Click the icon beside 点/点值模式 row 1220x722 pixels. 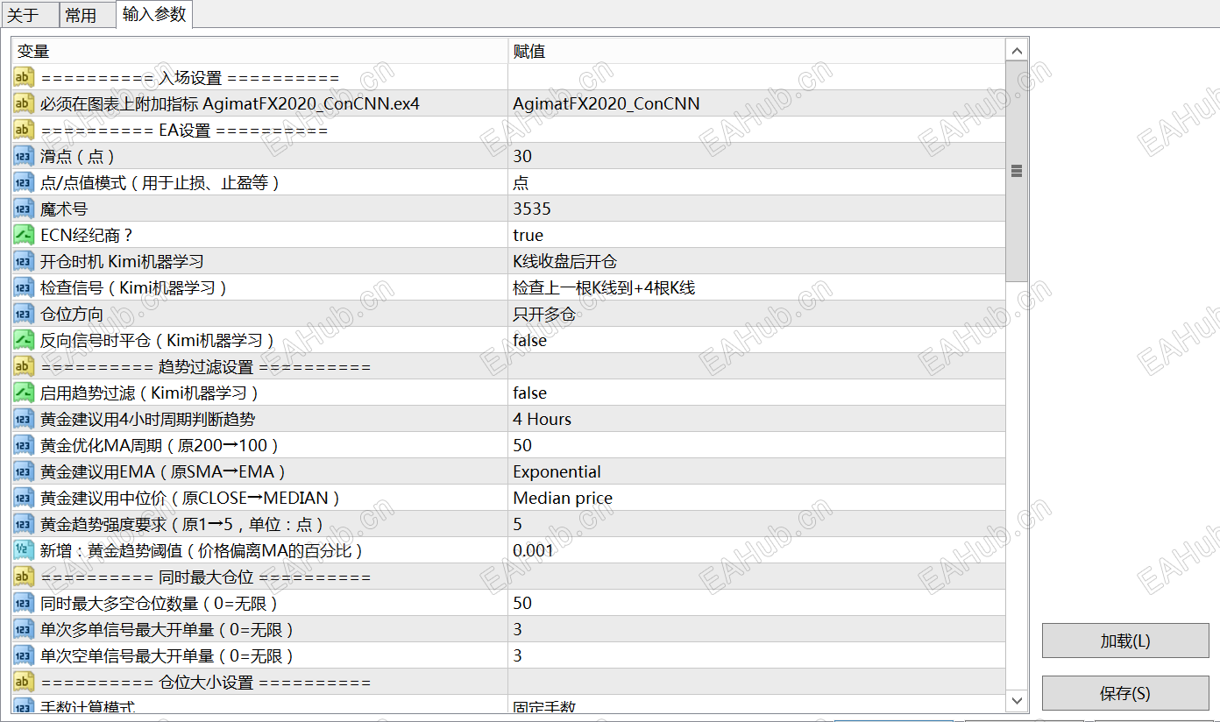pos(24,182)
